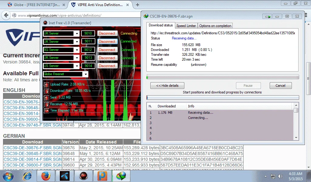
Task: Click the 9010 port field
Action: coord(88,33)
